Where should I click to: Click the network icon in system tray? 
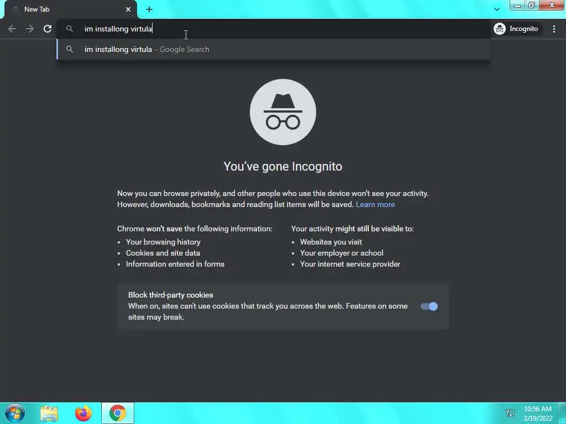click(510, 413)
